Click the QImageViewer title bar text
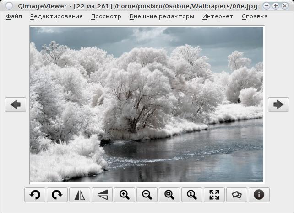This screenshot has height=213, width=294. click(138, 6)
